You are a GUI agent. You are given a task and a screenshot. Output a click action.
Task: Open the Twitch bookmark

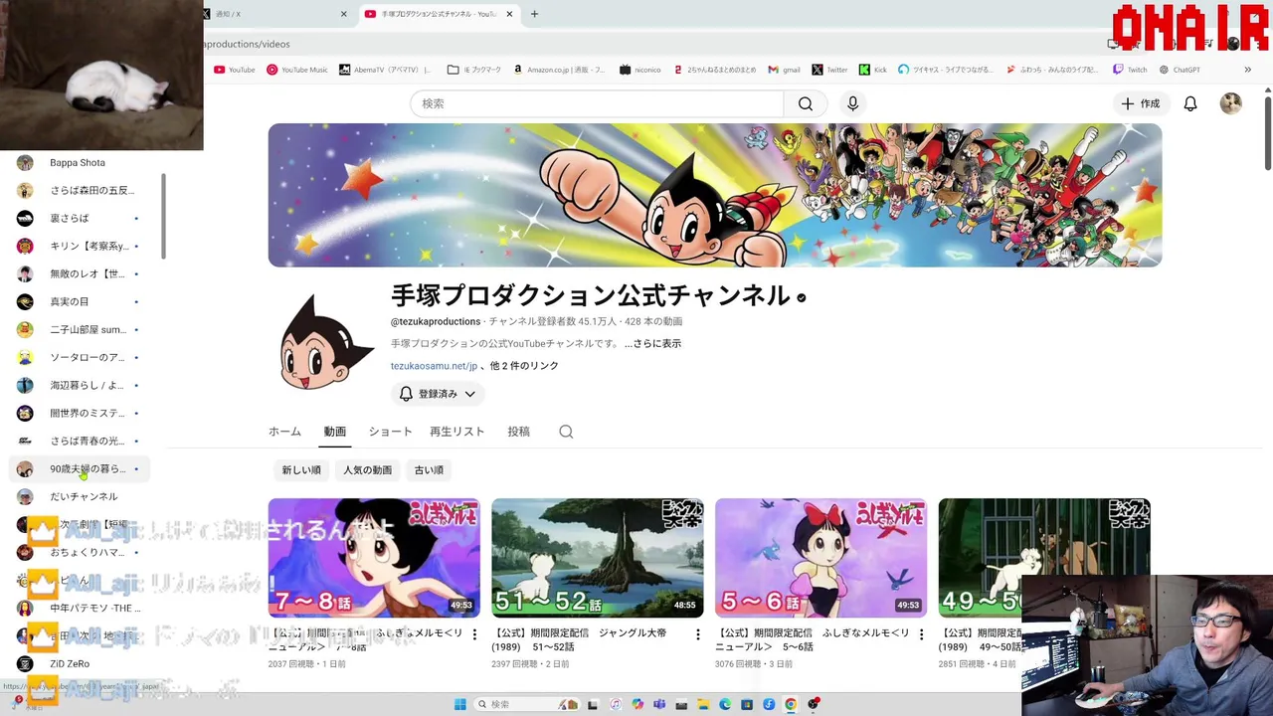coord(1130,70)
